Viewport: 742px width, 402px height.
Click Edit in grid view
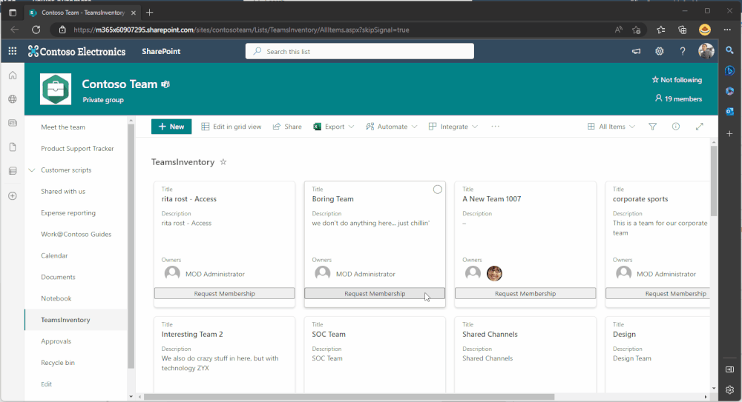[232, 127]
